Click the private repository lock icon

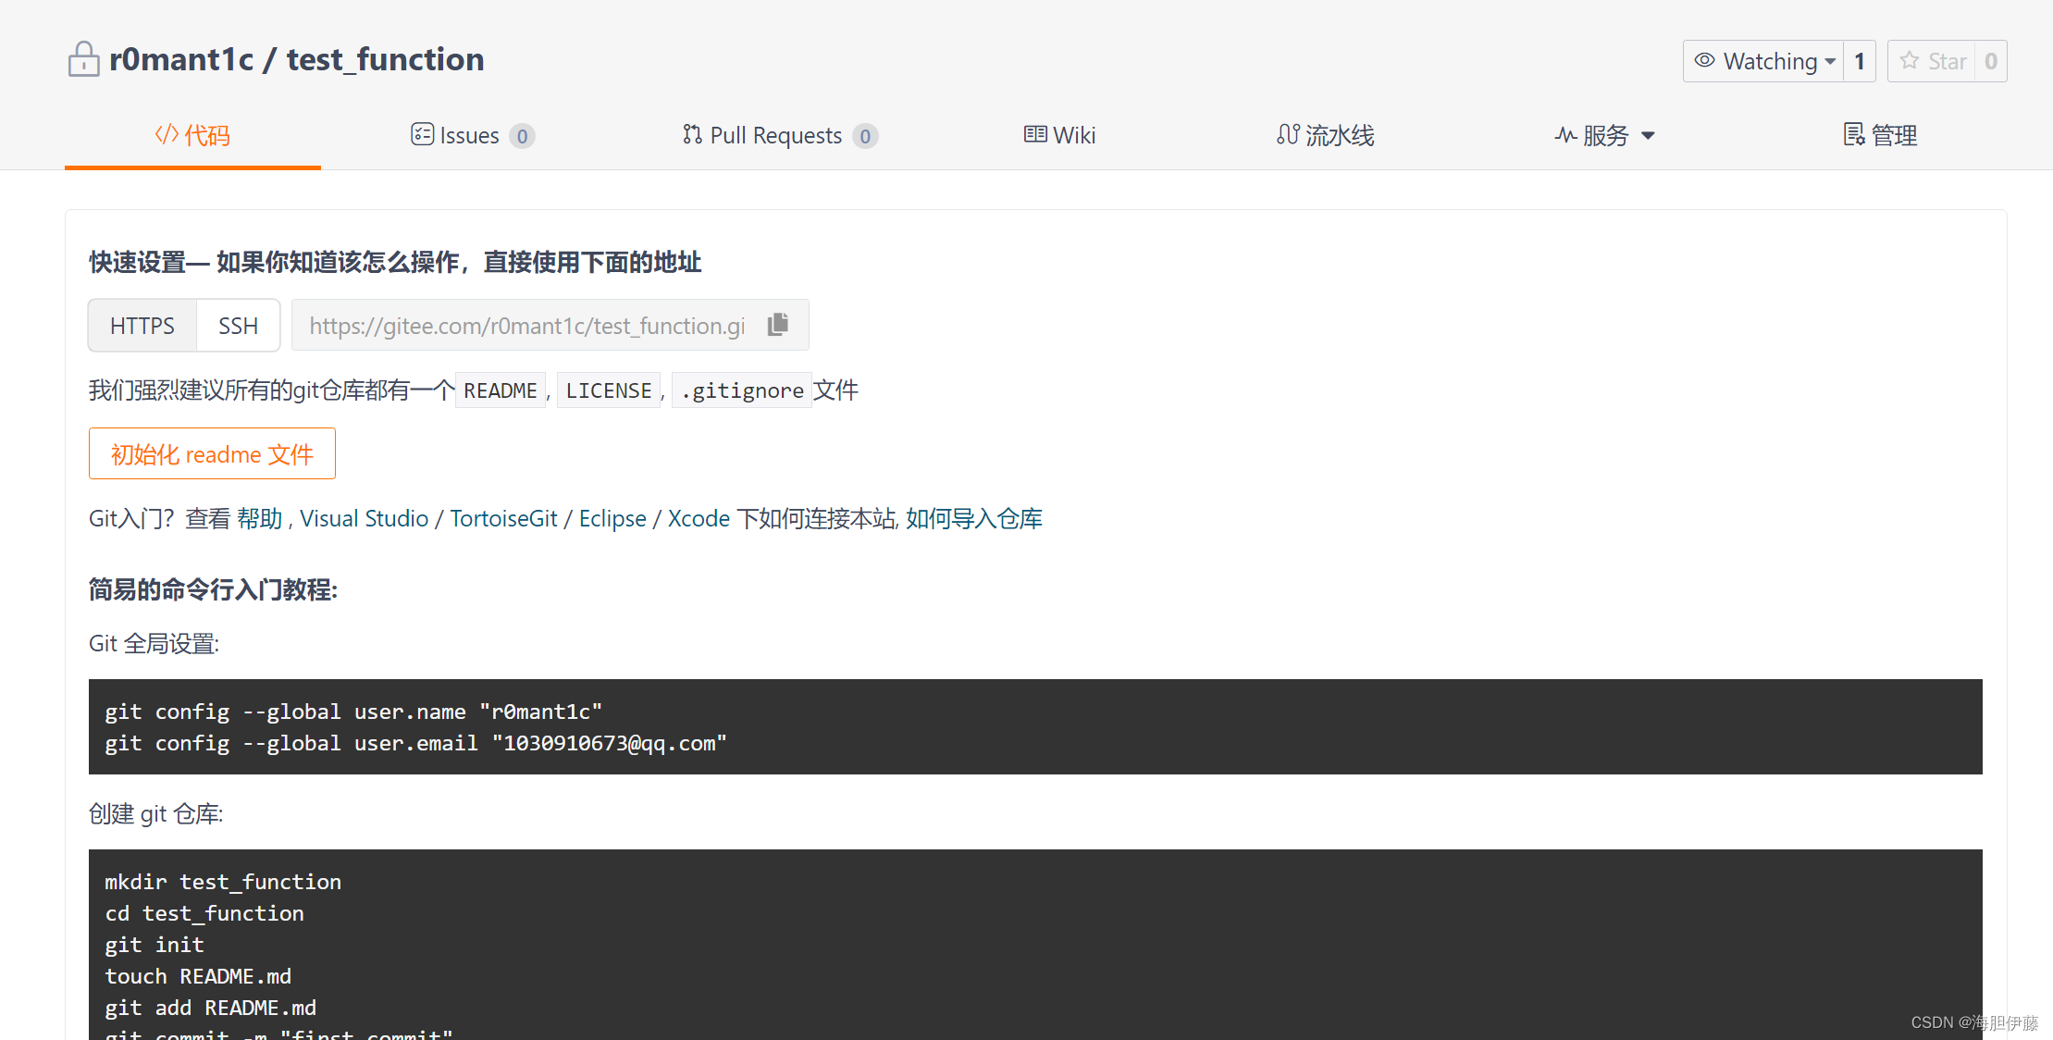click(x=83, y=59)
